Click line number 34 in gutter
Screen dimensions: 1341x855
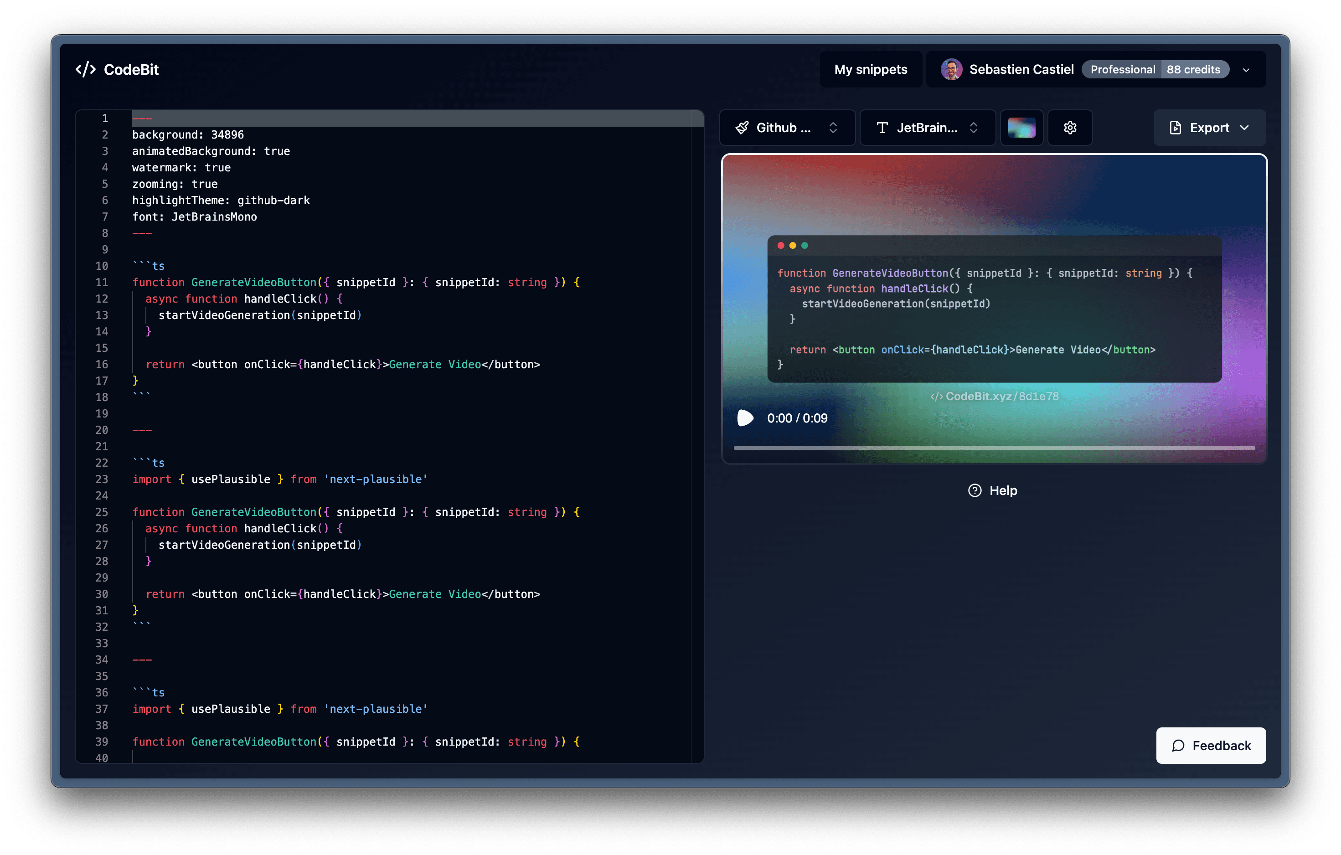point(101,659)
